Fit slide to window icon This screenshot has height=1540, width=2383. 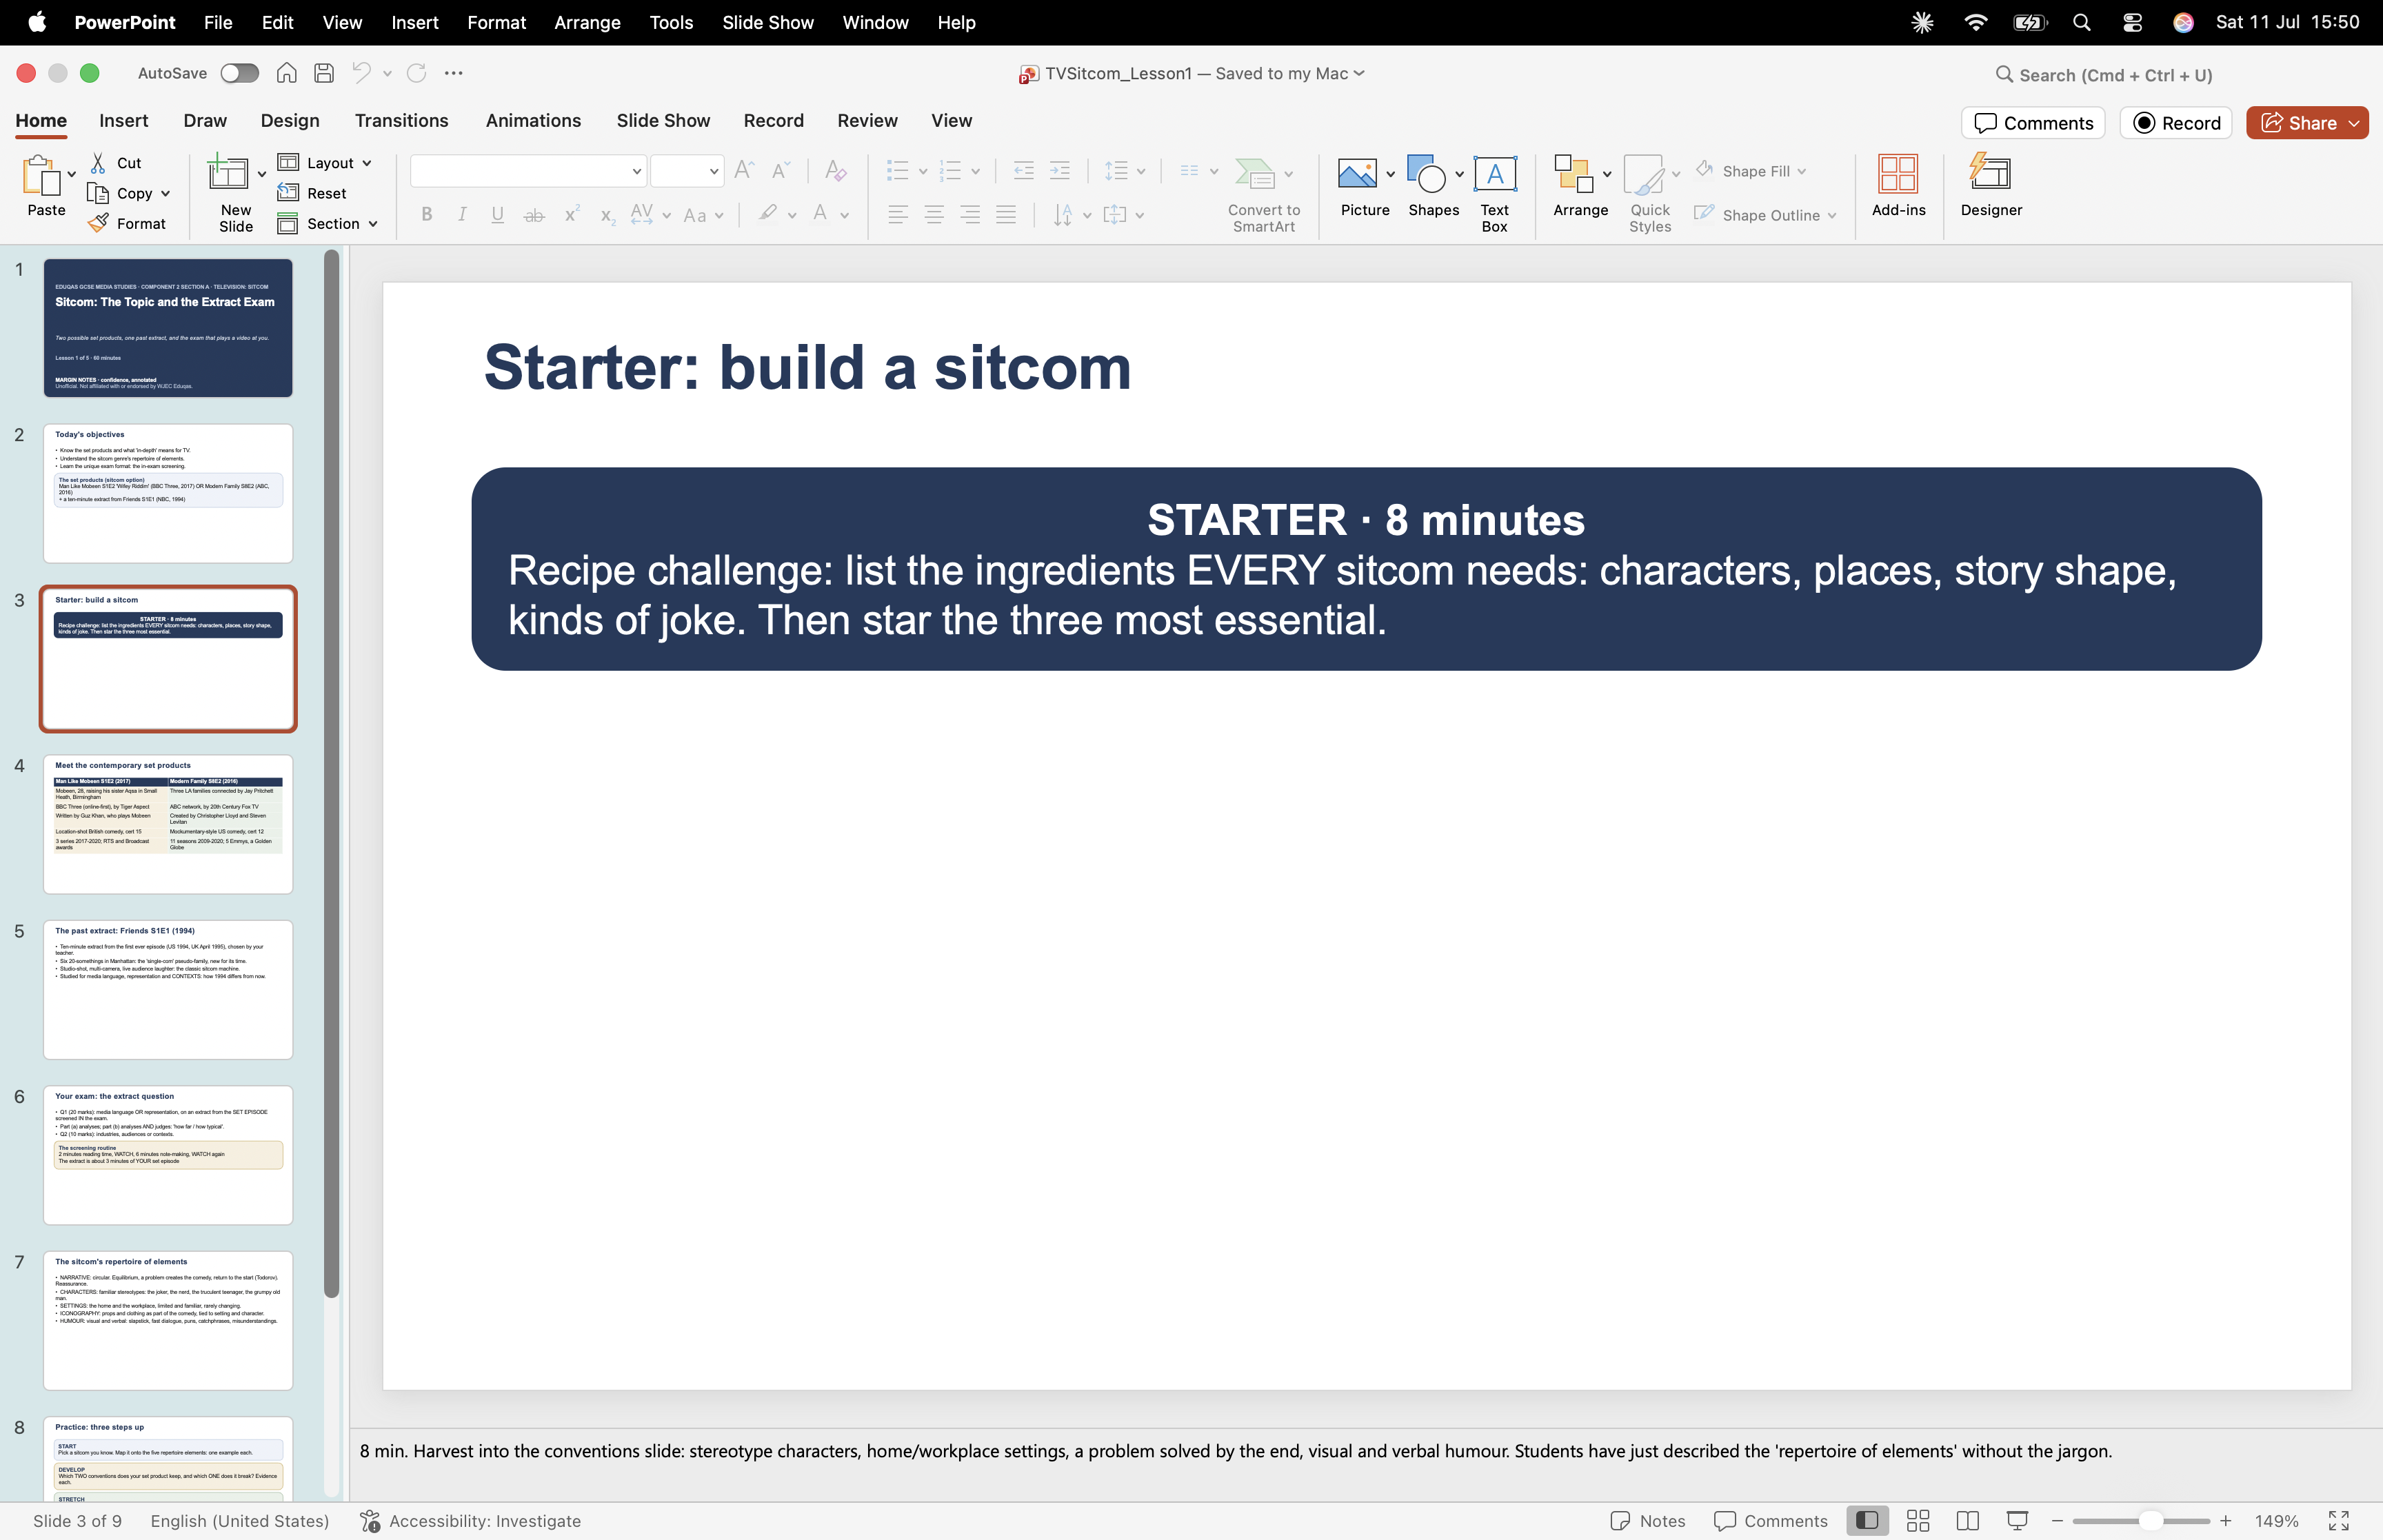tap(2338, 1521)
